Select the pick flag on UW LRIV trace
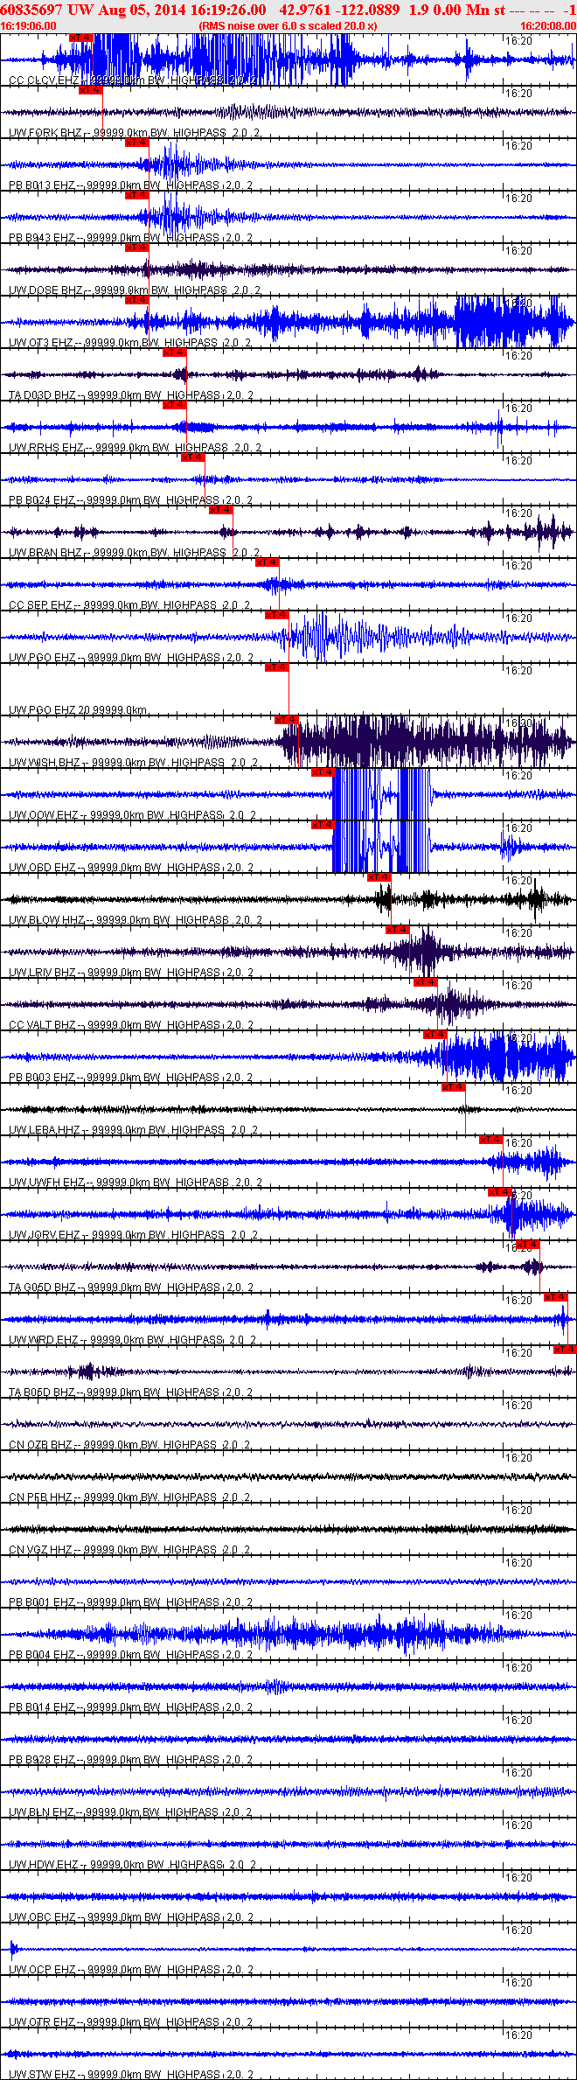This screenshot has height=2080, width=577. [397, 930]
